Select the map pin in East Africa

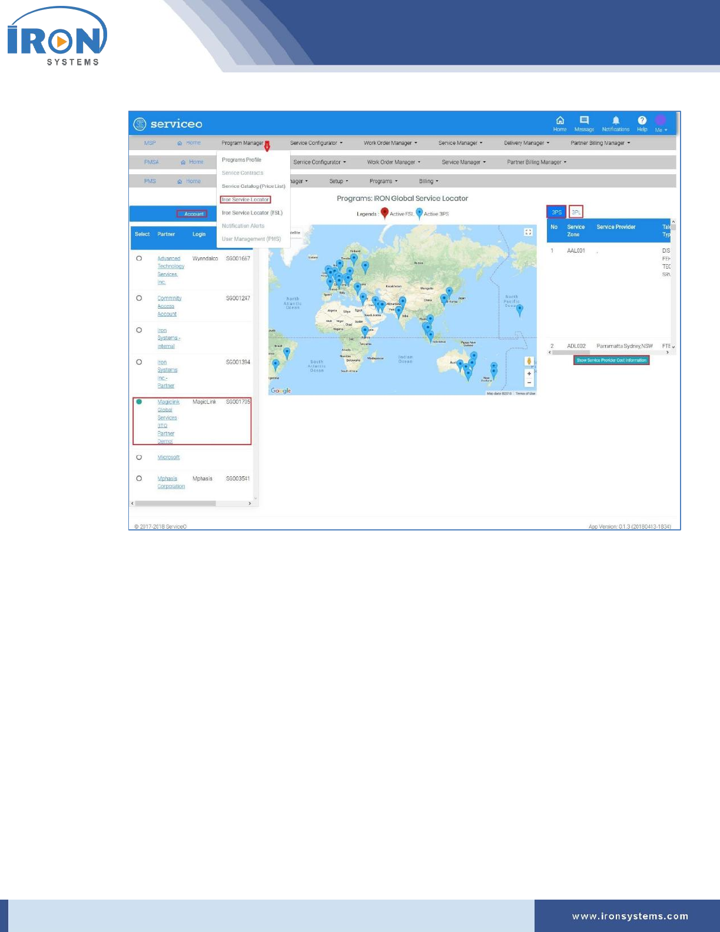[364, 331]
